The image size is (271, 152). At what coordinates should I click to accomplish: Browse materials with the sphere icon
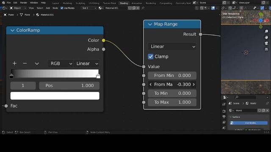[101, 8]
